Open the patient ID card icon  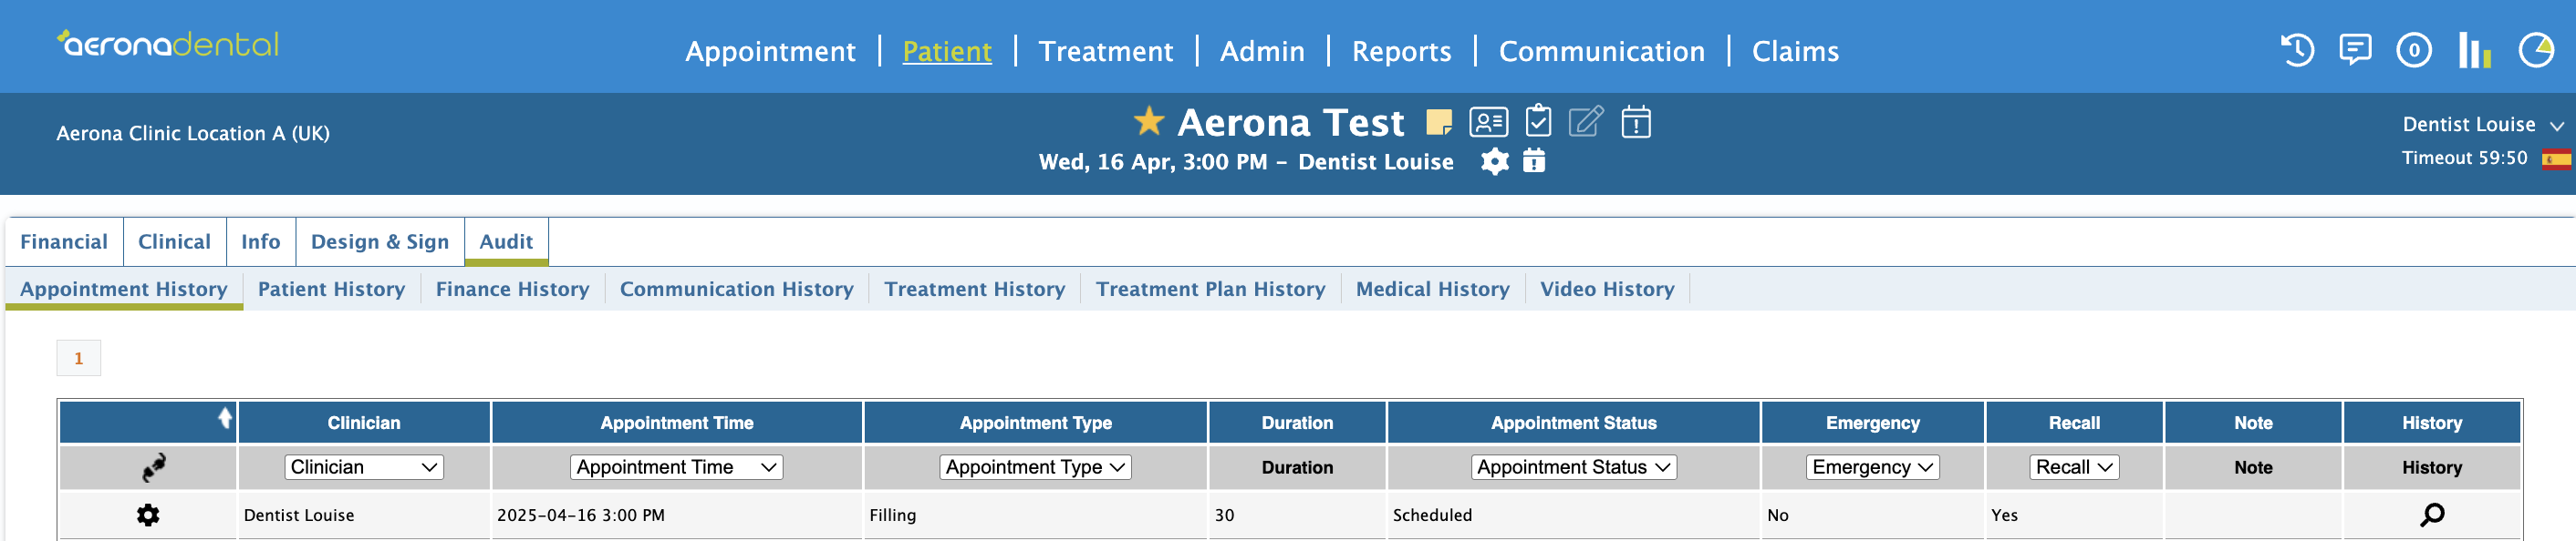coord(1488,123)
